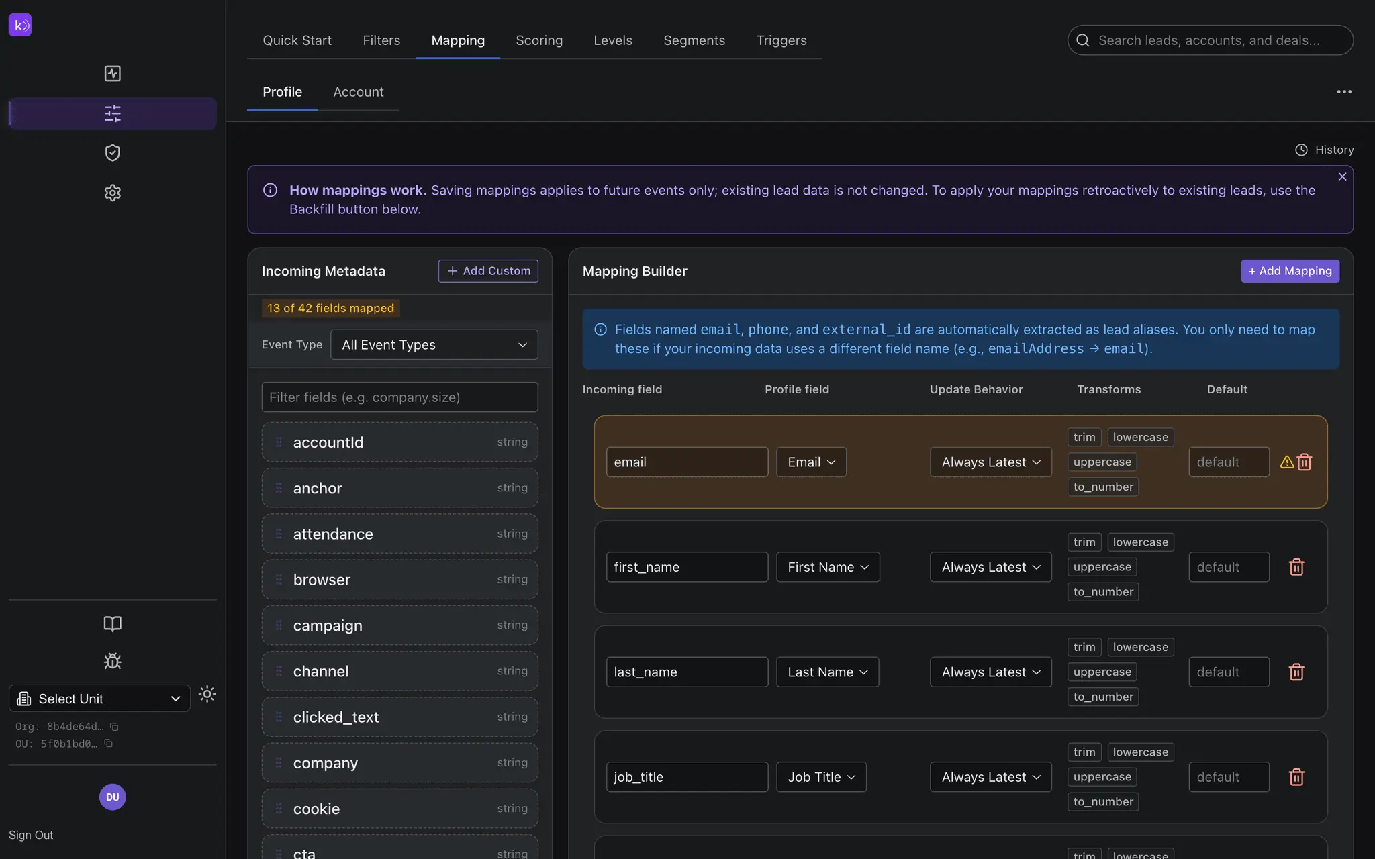Copy the OU ID
This screenshot has height=859, width=1375.
pos(108,743)
